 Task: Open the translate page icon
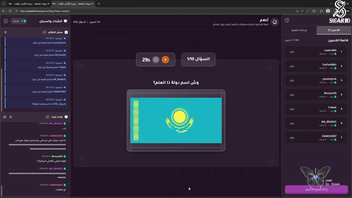pyautogui.click(x=297, y=11)
